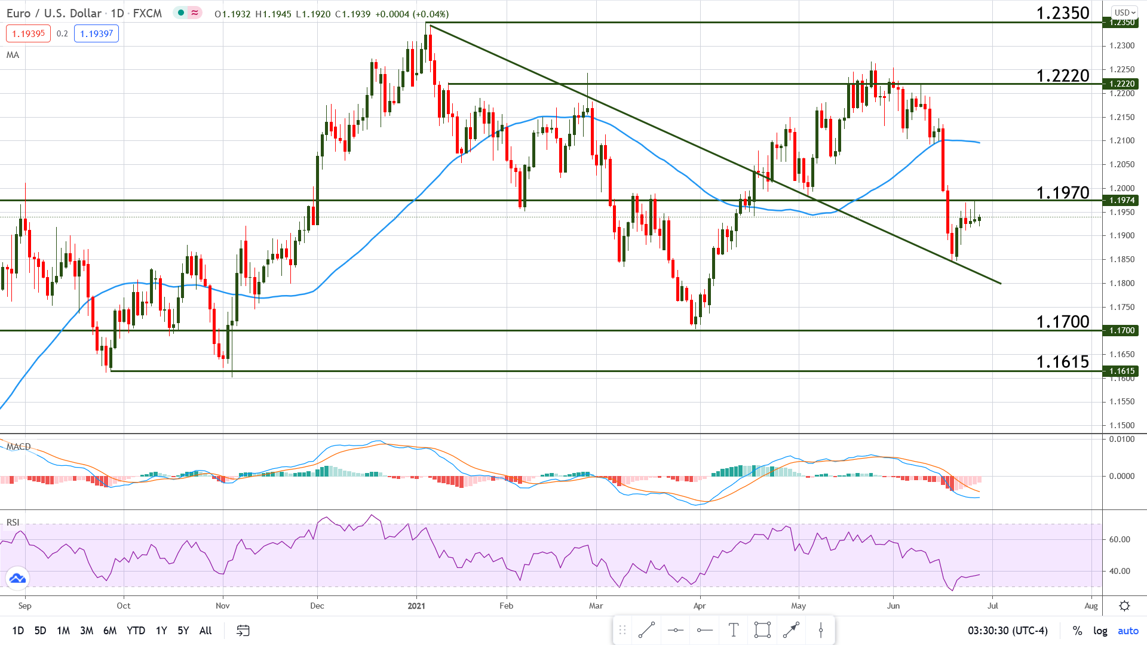Image resolution: width=1147 pixels, height=645 pixels.
Task: Select the 1.1970 chart annotation text
Action: click(1063, 192)
